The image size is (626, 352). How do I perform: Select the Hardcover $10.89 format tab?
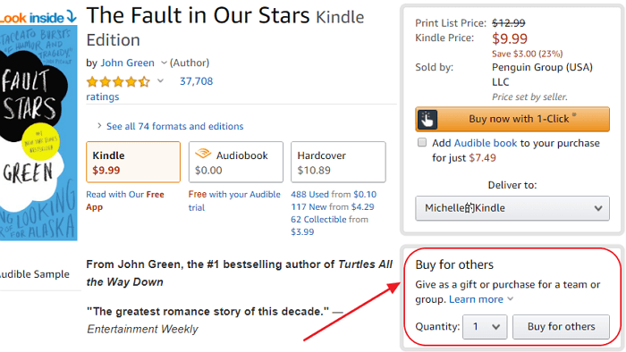point(338,163)
